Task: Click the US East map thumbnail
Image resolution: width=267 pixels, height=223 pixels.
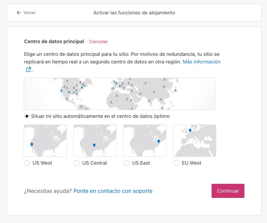Action: 145,141
